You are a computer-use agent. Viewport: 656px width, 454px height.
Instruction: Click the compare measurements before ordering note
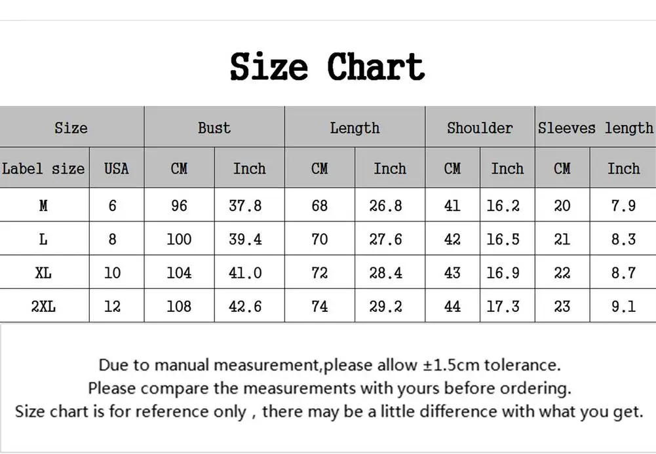[330, 388]
